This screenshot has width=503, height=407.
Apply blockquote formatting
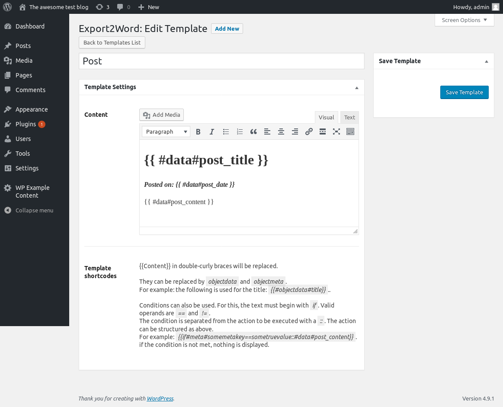tap(253, 132)
